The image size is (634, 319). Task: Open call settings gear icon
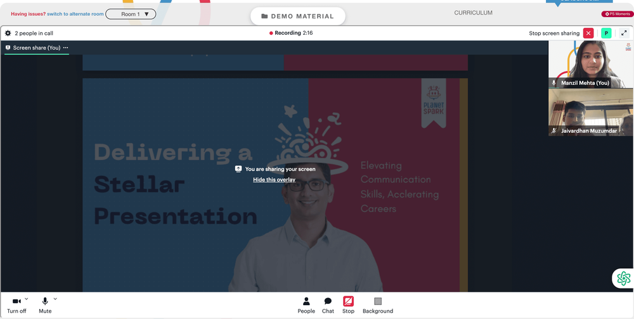(x=8, y=33)
